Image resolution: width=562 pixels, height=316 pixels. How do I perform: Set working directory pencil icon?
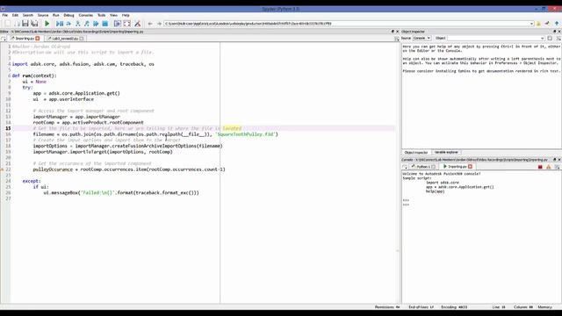(x=547, y=24)
